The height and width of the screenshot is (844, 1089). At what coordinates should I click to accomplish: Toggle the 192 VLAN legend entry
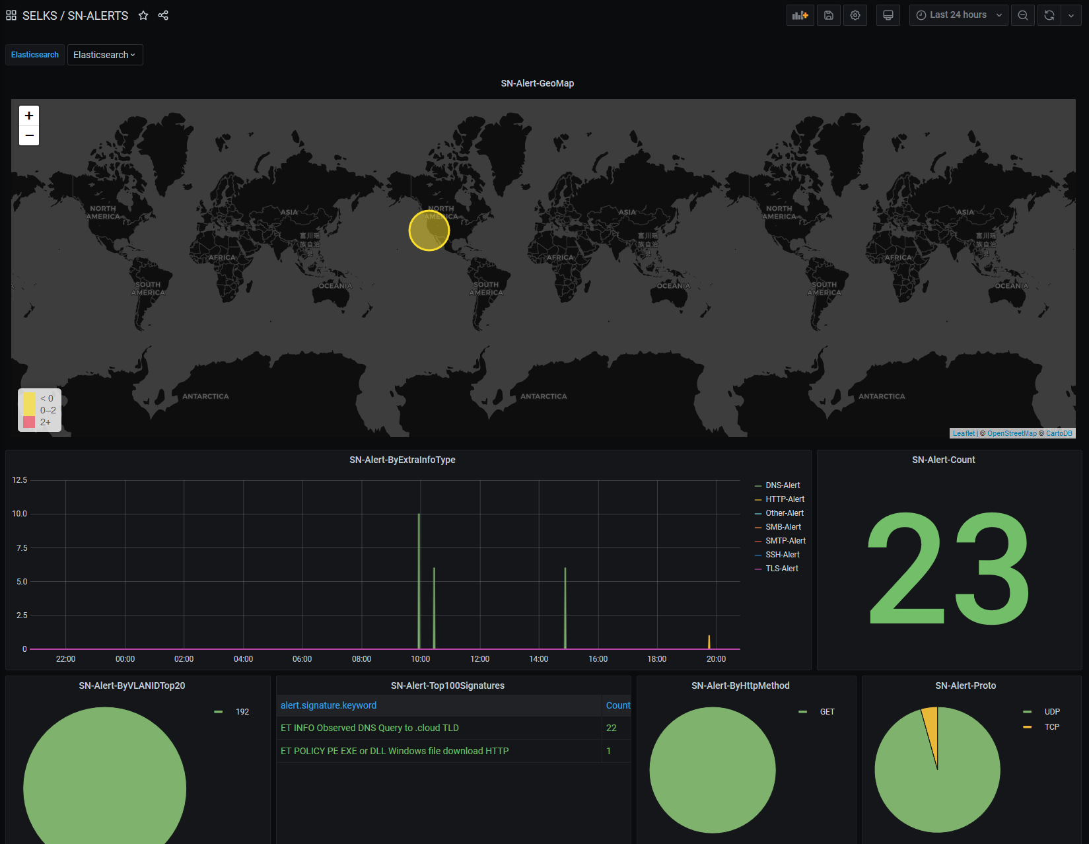(242, 712)
